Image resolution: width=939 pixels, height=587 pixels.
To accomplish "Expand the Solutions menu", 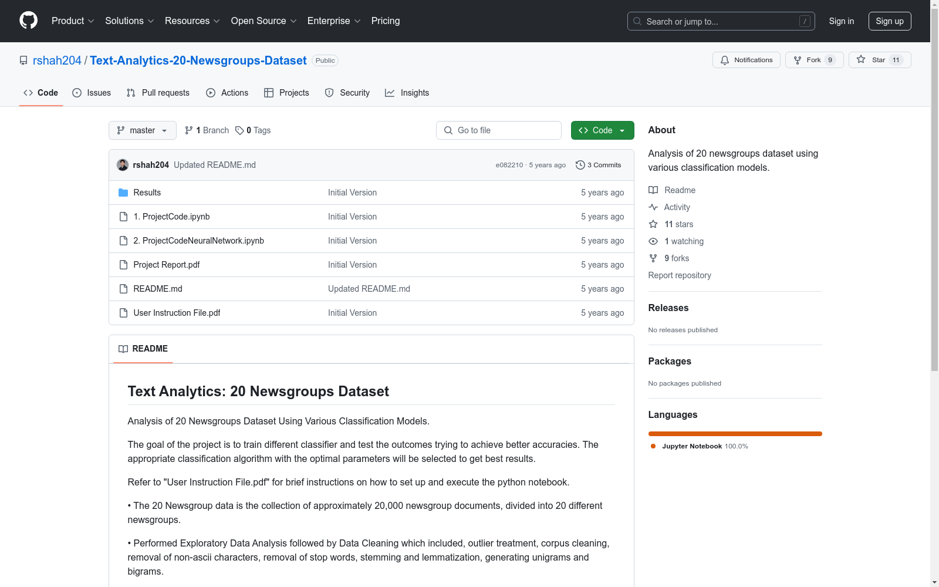I will click(130, 21).
